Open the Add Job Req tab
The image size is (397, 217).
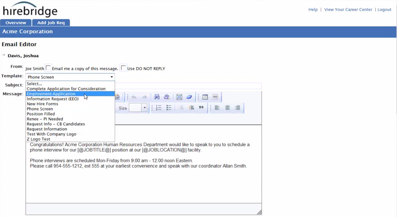(51, 23)
